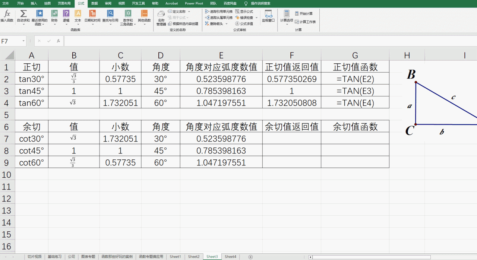Select cell A7 labeled cot30°
The image size is (477, 260).
32,139
